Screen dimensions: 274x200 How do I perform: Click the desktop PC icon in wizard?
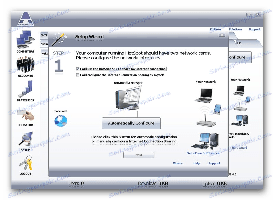pyautogui.click(x=205, y=141)
